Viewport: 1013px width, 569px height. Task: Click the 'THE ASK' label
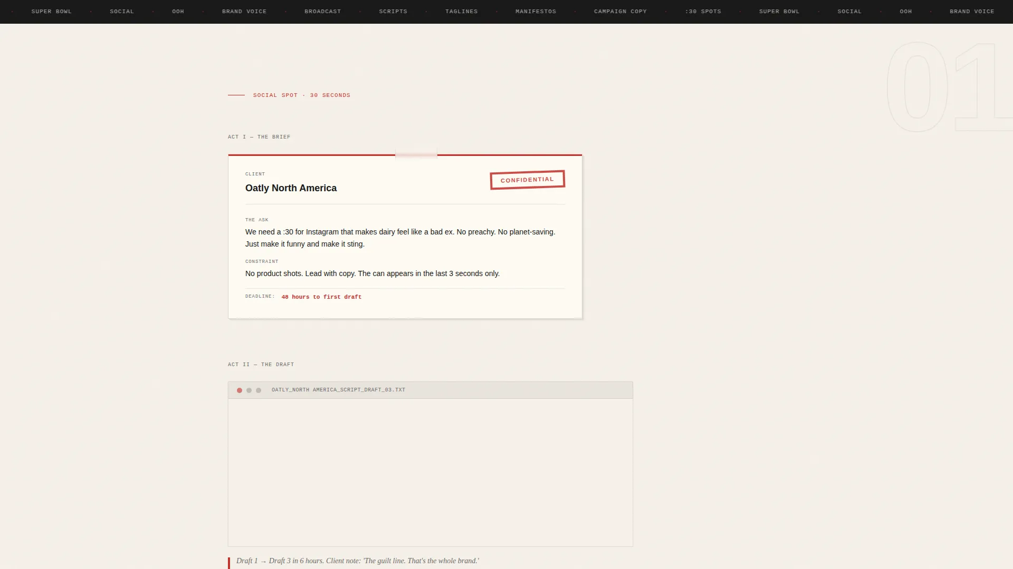pyautogui.click(x=257, y=220)
